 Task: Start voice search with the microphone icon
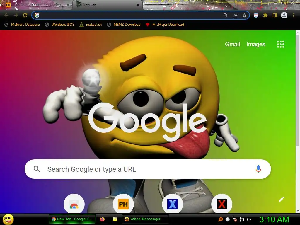coord(258,169)
